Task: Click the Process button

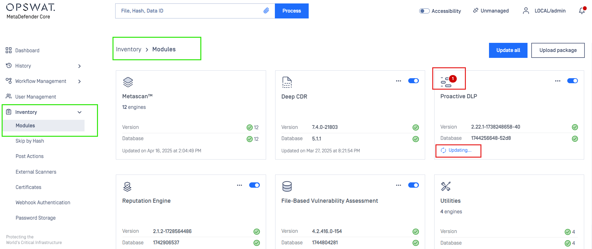Action: (x=292, y=11)
